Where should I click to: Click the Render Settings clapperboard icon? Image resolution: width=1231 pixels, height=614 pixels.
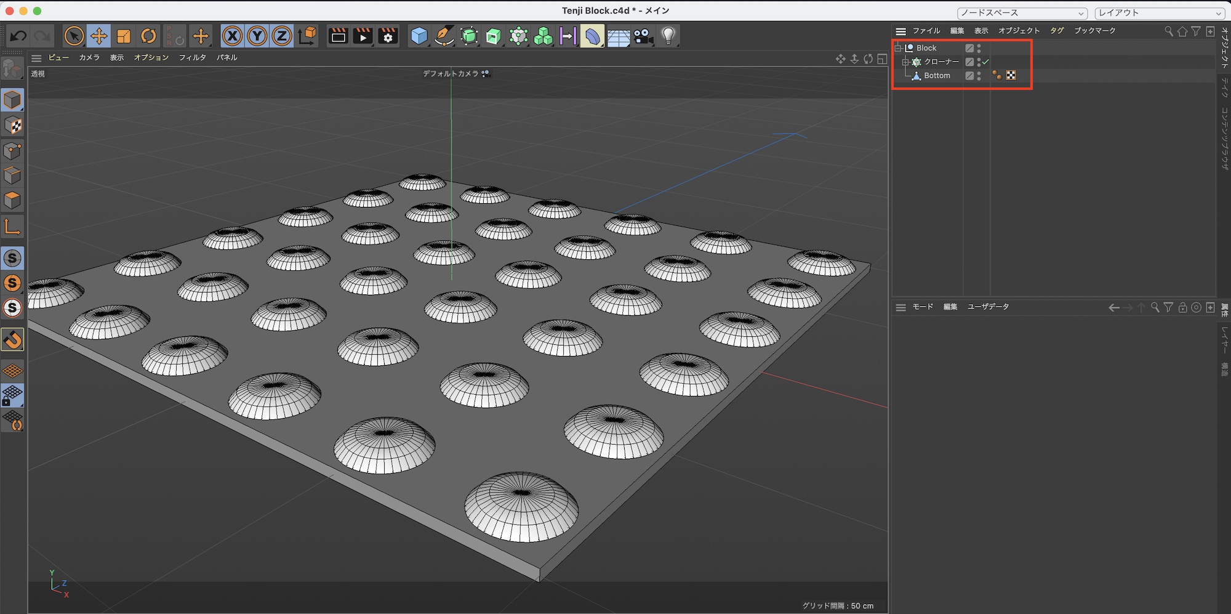388,36
